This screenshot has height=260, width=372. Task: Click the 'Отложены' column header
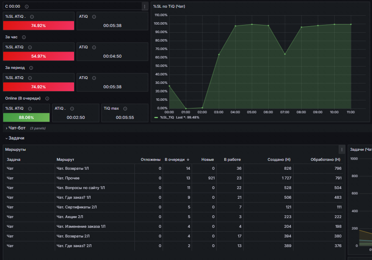[151, 160]
